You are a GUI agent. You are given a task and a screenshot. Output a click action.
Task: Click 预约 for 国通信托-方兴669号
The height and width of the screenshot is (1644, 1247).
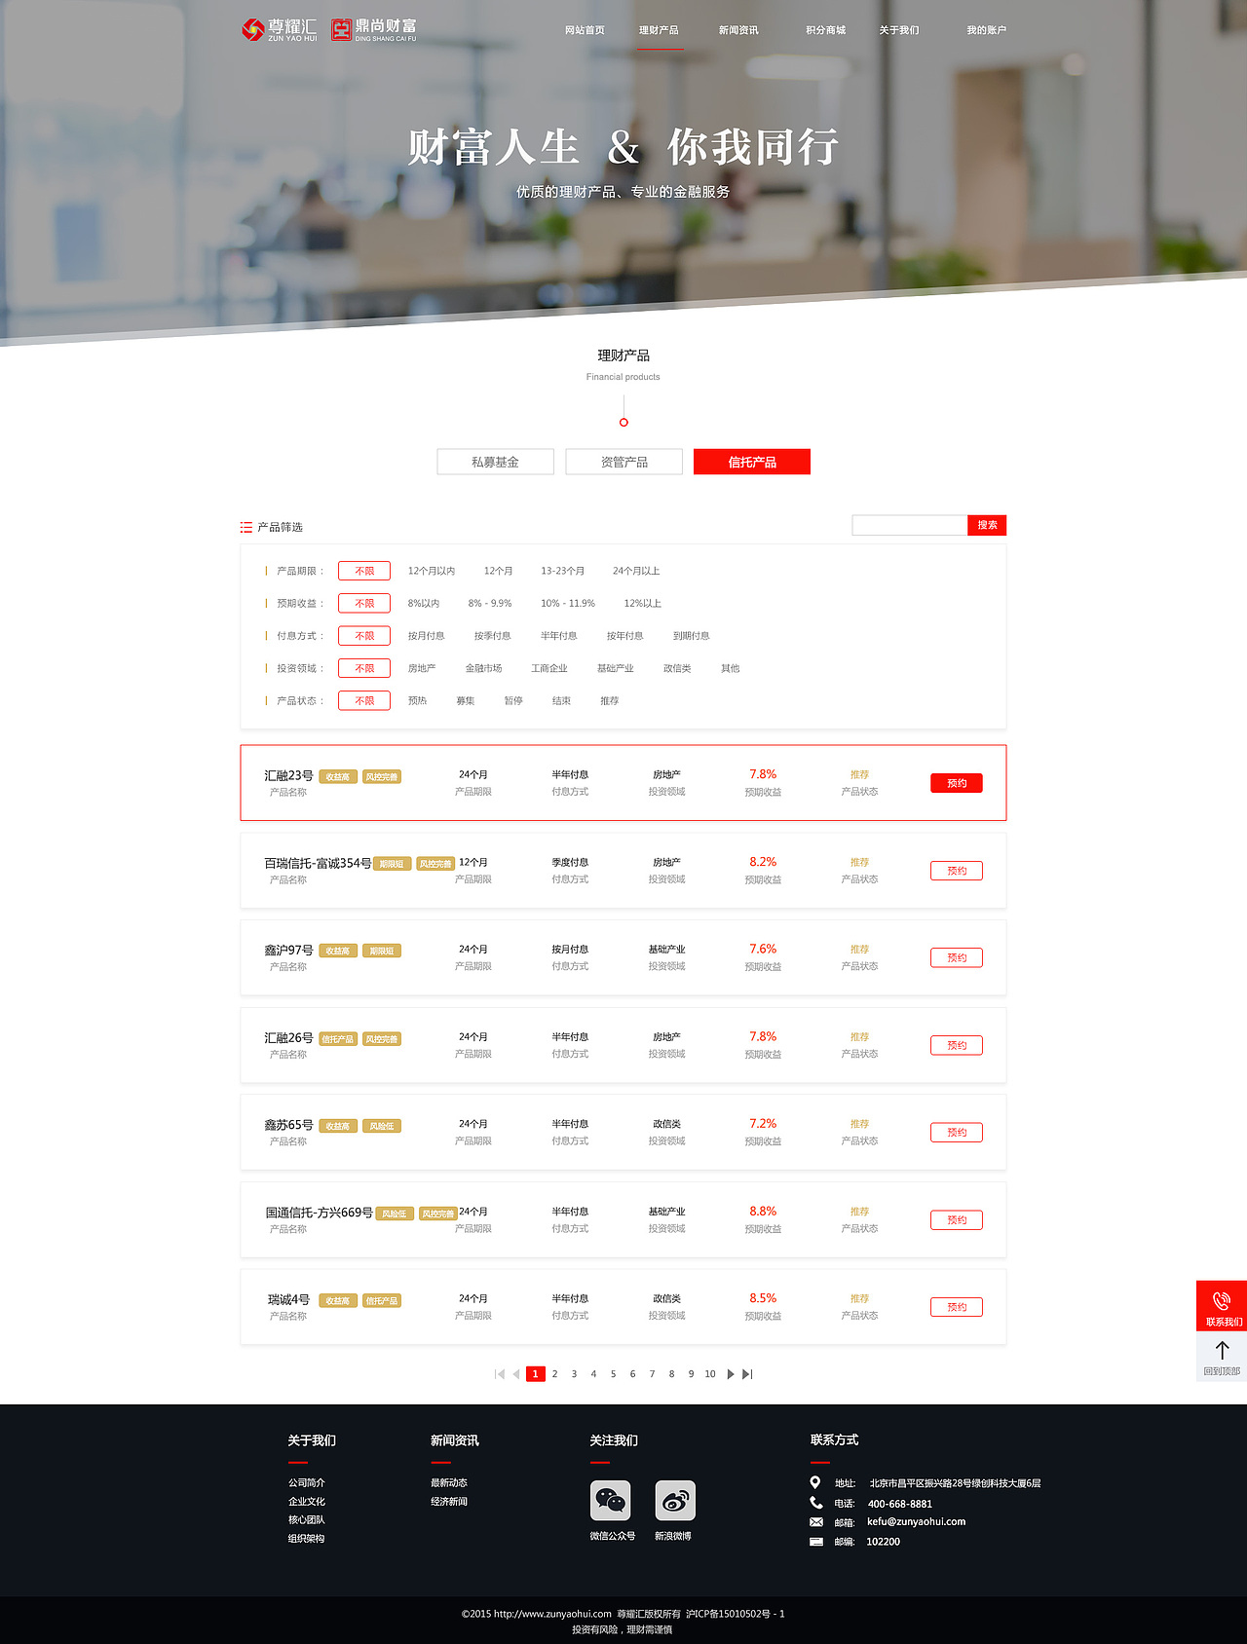click(x=957, y=1219)
